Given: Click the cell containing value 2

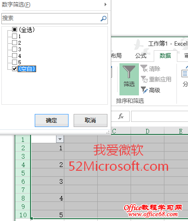Looking at the screenshot, I should pos(48,164).
